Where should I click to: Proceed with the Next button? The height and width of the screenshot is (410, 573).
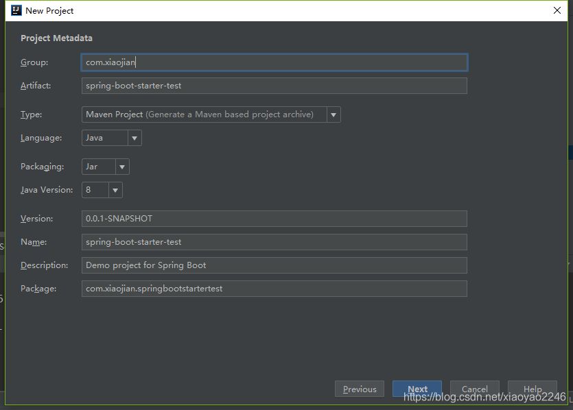[x=417, y=389]
